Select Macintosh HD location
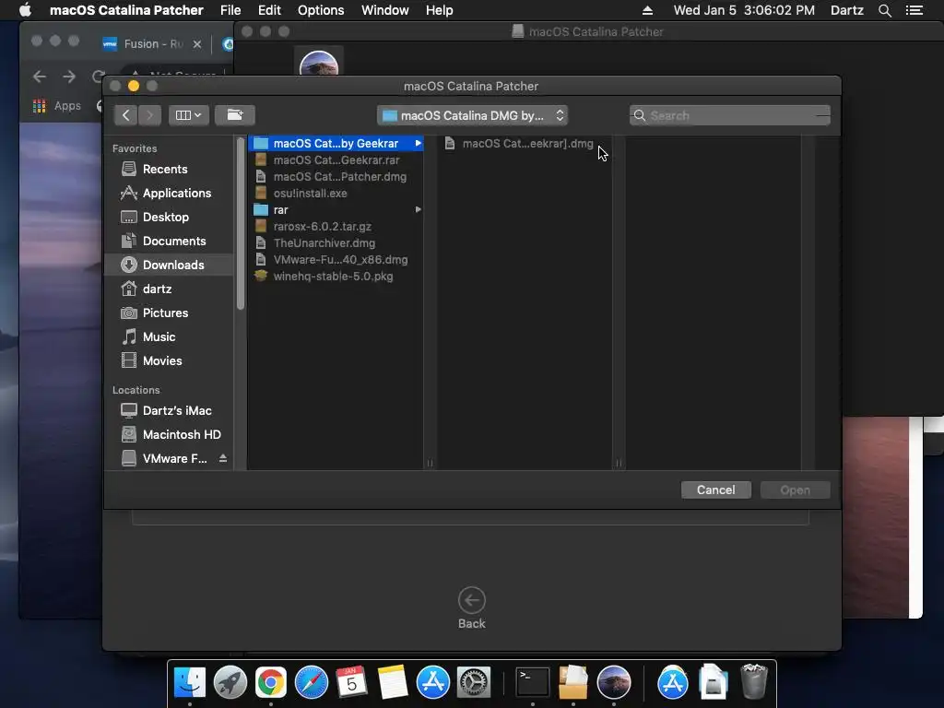Image resolution: width=944 pixels, height=708 pixels. pos(169,435)
